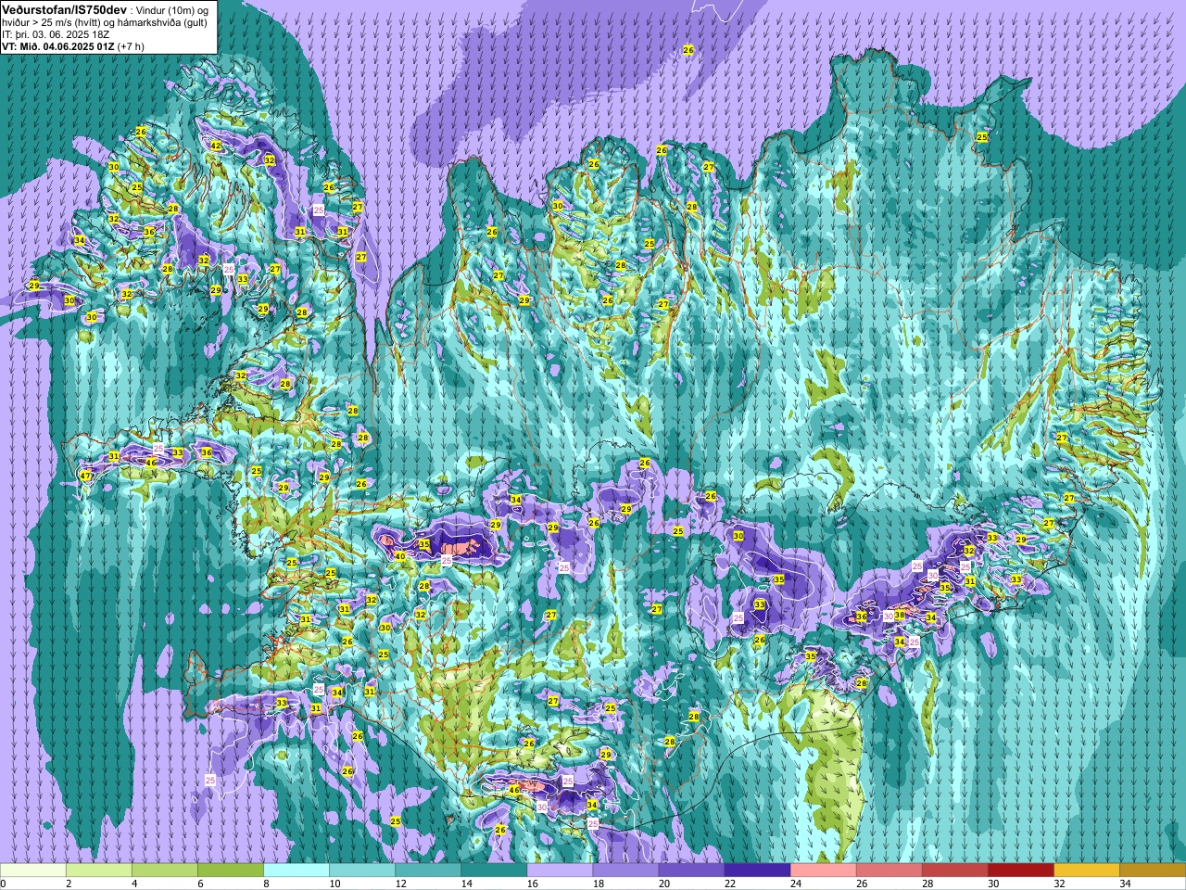Select the pale cyan swatch between 8 and 10
This screenshot has height=890, width=1186.
click(x=296, y=871)
